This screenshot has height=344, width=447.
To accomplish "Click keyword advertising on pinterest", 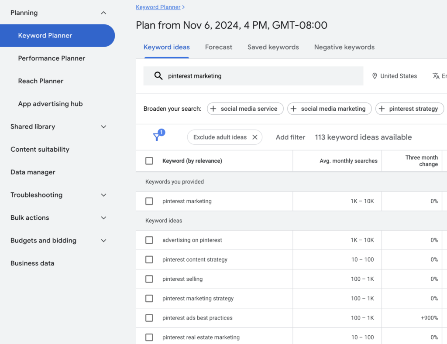I will [x=192, y=240].
